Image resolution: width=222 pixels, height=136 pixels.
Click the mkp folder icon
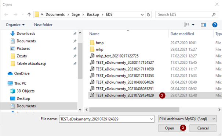point(92,49)
